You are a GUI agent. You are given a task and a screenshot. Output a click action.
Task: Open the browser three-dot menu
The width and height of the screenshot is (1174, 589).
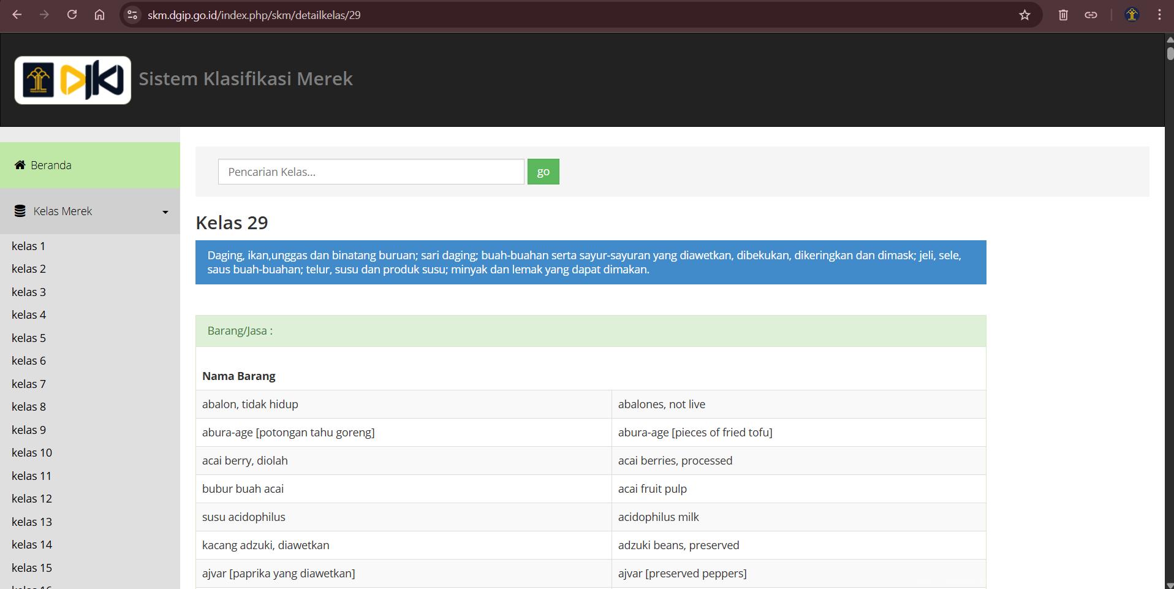pos(1159,15)
